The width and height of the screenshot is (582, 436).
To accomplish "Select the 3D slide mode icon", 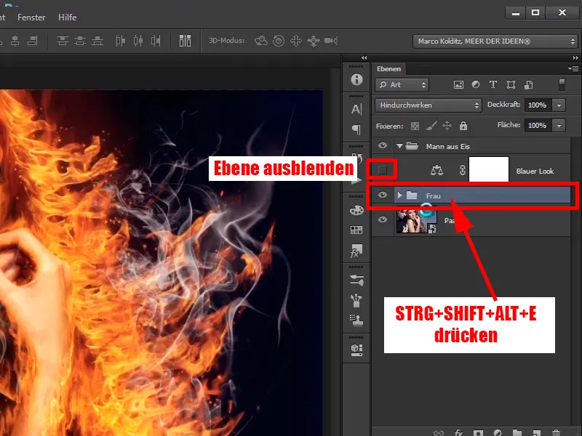I will click(314, 41).
